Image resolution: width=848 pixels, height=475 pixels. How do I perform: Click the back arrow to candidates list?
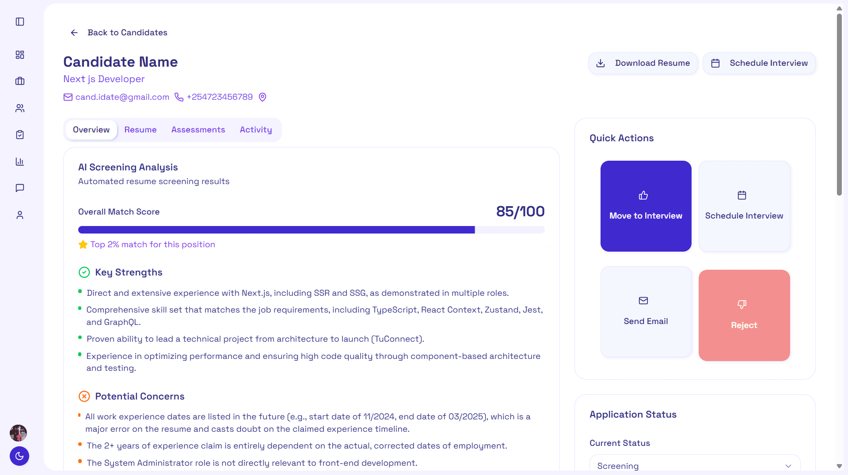[x=74, y=32]
